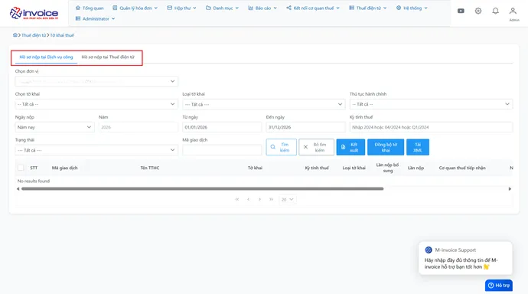Viewport: 528px width, 294px height.
Task: Click the Loại tờ khai column header
Action: click(354, 168)
